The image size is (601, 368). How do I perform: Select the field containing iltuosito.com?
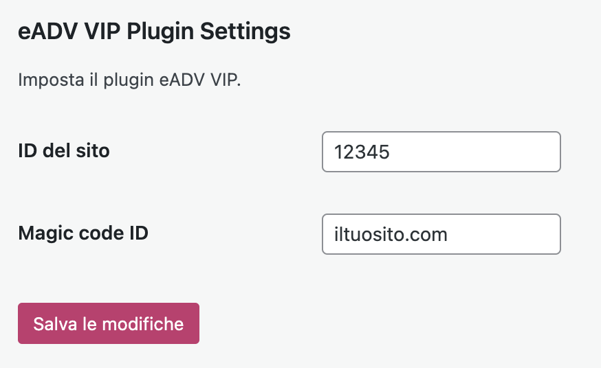tap(441, 233)
